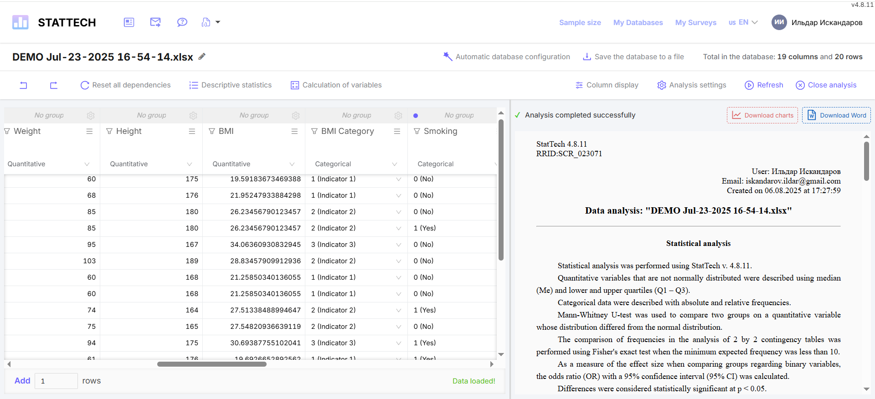875x399 pixels.
Task: Click the undo arrow icon
Action: 24,85
